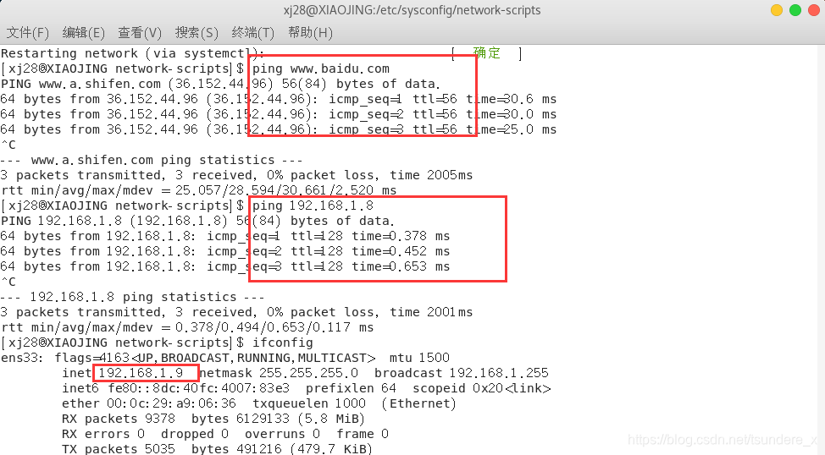The image size is (825, 455).
Task: Open the 搜索(S) menu
Action: pyautogui.click(x=197, y=33)
